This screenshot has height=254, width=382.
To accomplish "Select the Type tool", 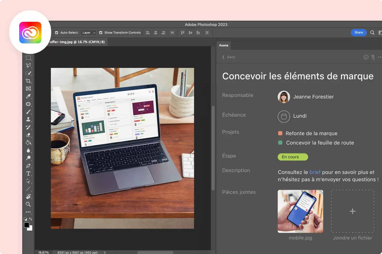I will click(x=29, y=173).
